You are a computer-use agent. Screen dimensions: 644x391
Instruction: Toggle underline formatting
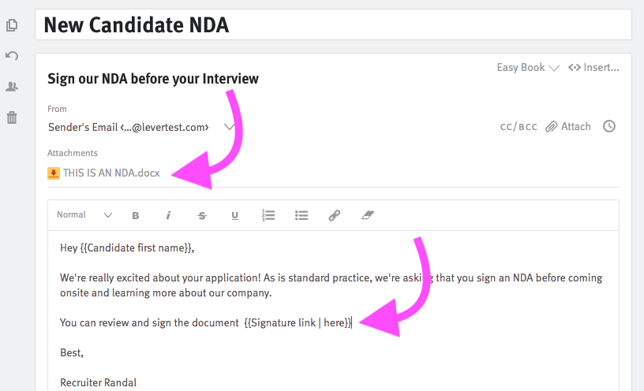(x=235, y=215)
